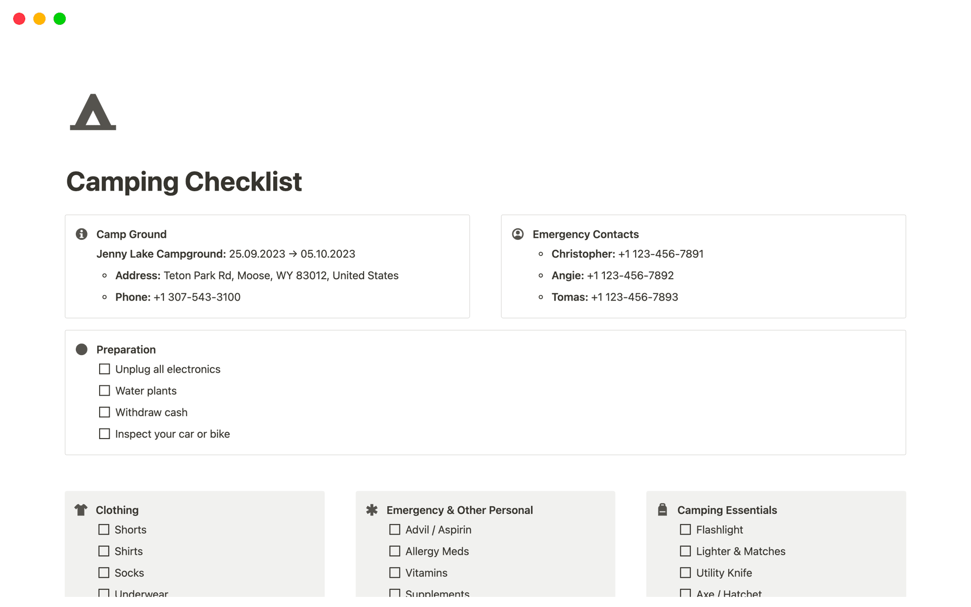Viewport: 971px width, 607px height.
Task: Click the Clothing t-shirt icon
Action: point(81,510)
